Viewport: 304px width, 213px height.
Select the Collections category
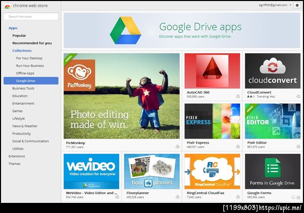22,51
